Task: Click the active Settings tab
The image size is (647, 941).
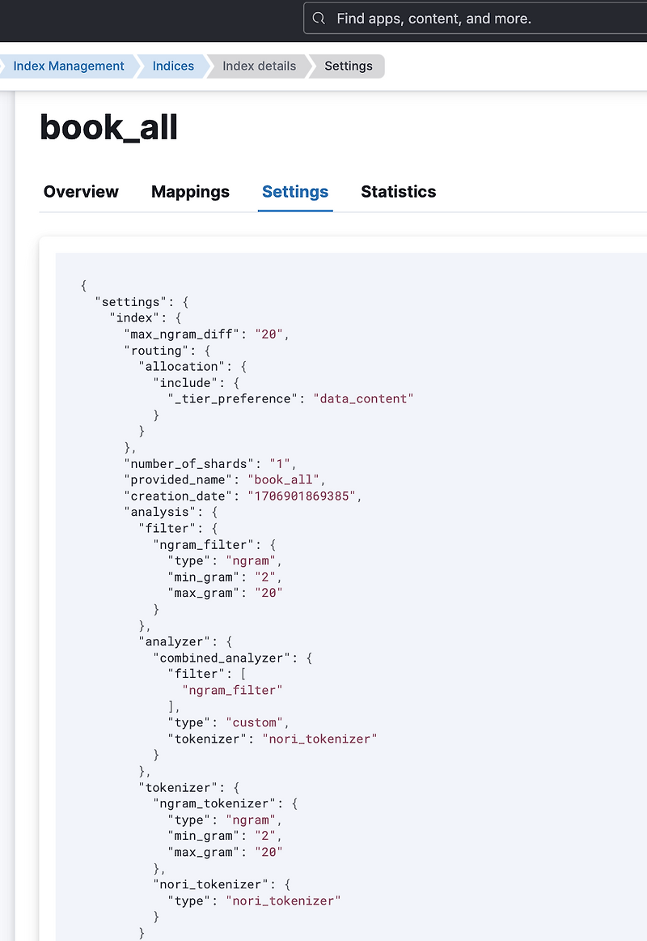Action: [294, 192]
